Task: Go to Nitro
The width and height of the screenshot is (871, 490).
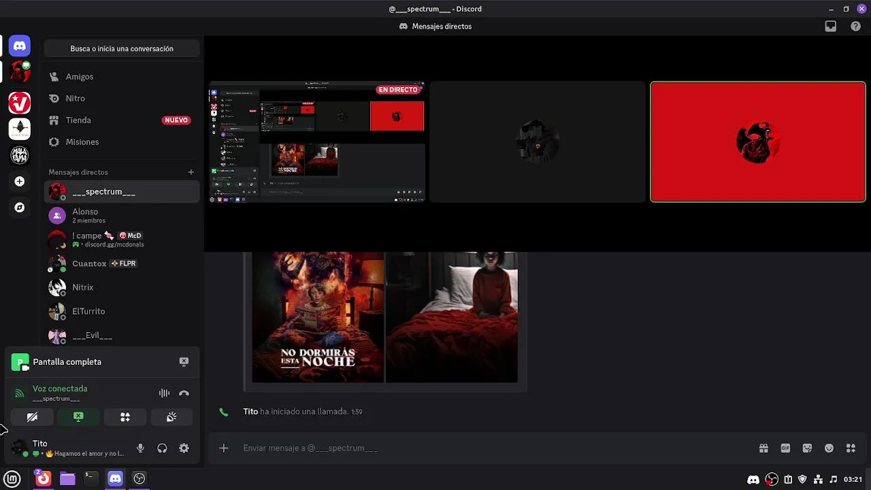Action: 122,99
